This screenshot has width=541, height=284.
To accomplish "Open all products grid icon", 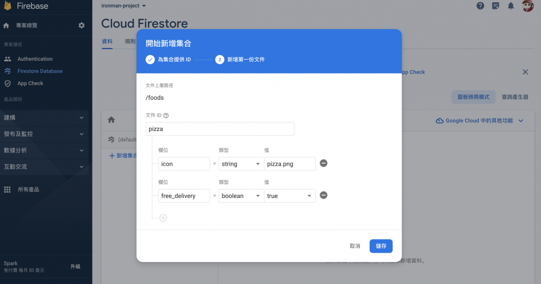I will [7, 190].
